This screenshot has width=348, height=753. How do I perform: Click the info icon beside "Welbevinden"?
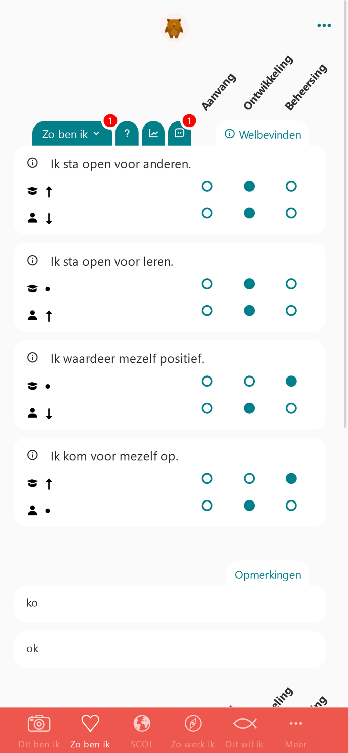pos(229,134)
